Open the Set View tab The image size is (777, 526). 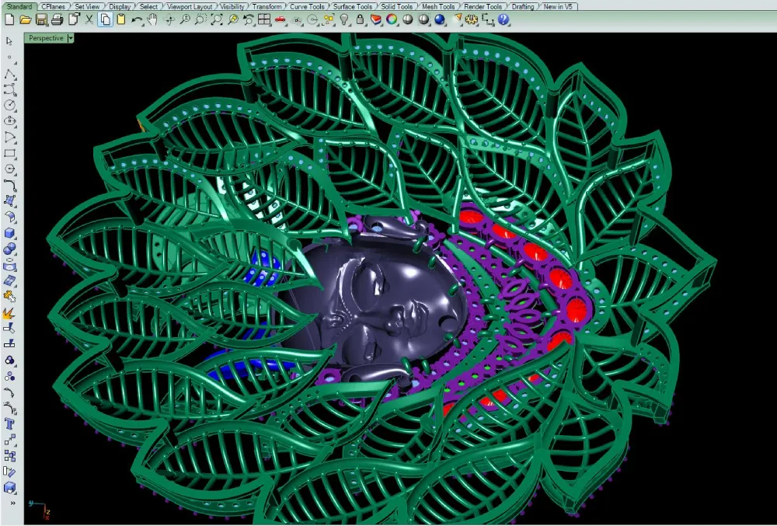87,6
